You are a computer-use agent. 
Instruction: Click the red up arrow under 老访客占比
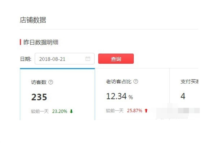[x=146, y=111]
